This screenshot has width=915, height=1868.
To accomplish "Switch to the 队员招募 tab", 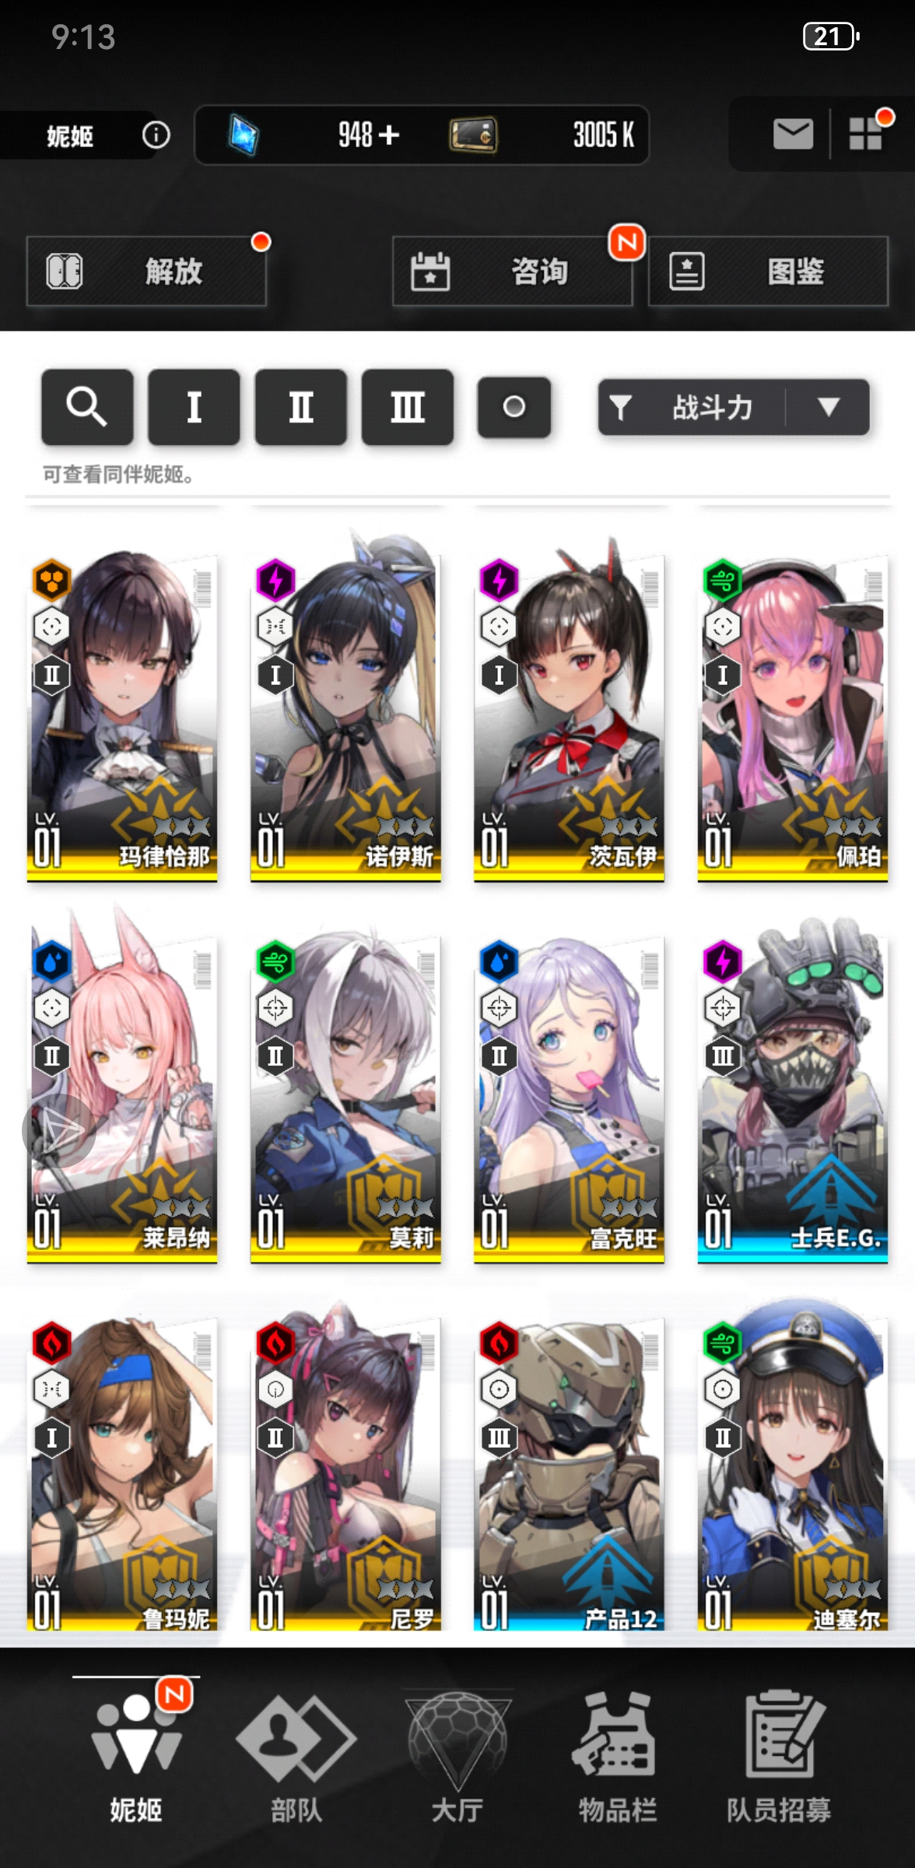I will pos(779,1756).
